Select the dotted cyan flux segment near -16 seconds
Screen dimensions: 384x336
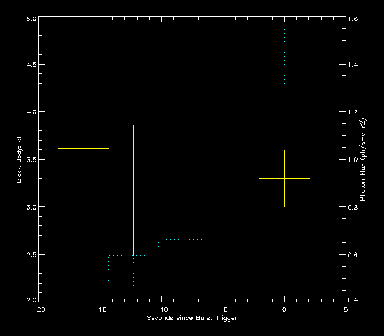[83, 284]
